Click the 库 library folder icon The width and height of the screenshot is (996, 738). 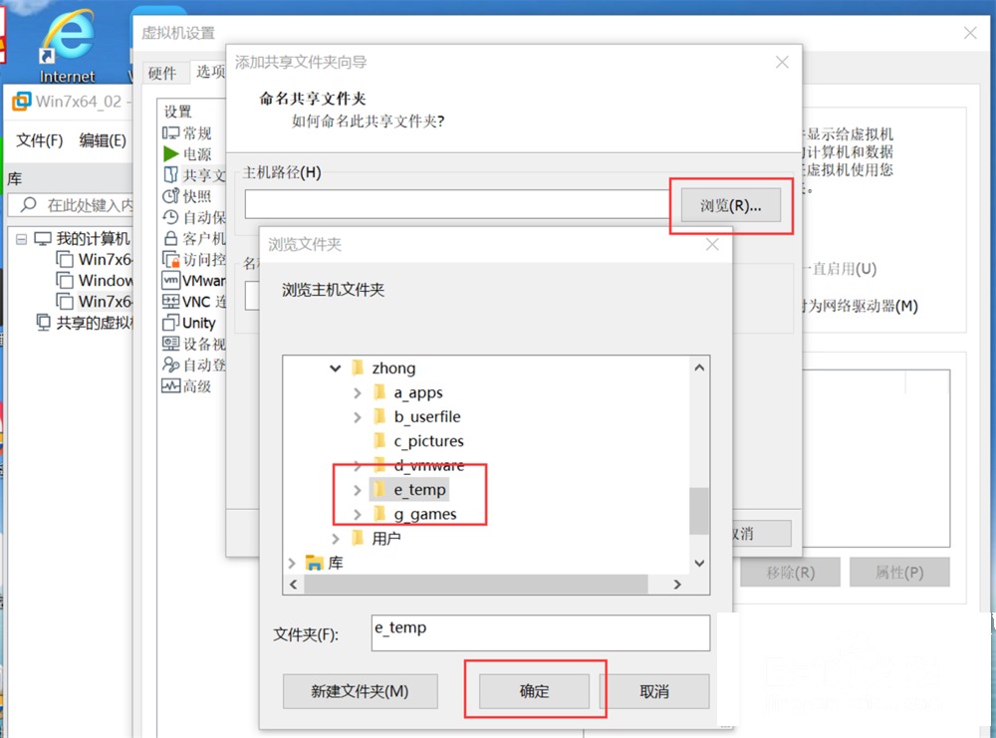pyautogui.click(x=315, y=562)
